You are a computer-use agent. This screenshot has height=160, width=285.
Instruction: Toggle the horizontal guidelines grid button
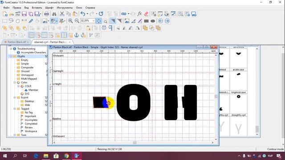45,35
